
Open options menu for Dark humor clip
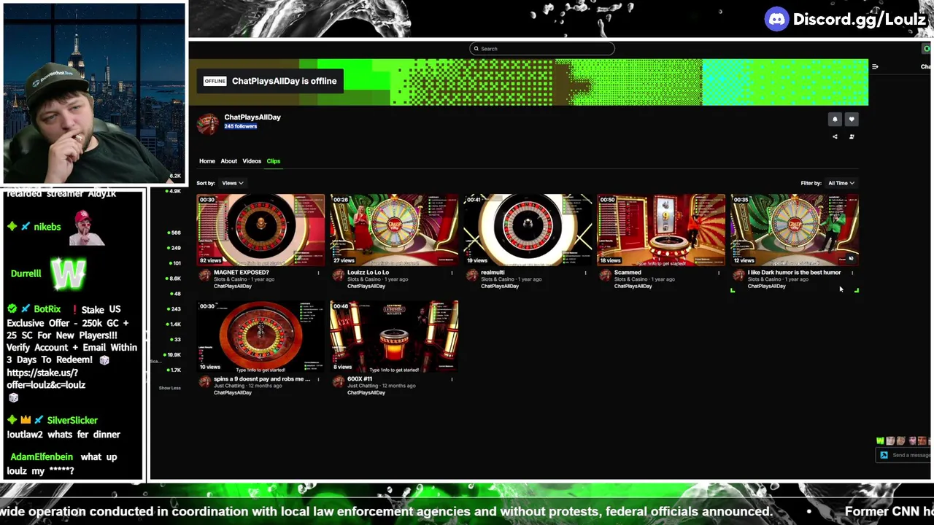click(852, 273)
